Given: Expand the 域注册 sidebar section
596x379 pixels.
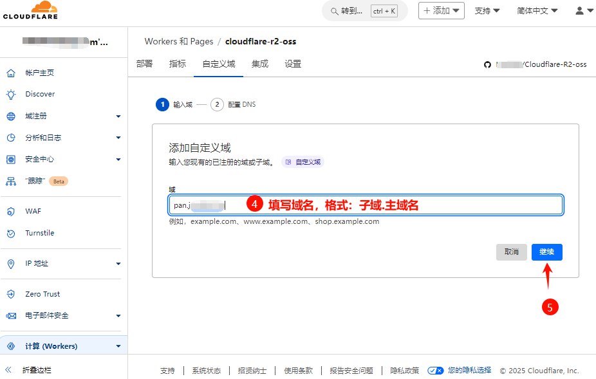Looking at the screenshot, I should 118,116.
